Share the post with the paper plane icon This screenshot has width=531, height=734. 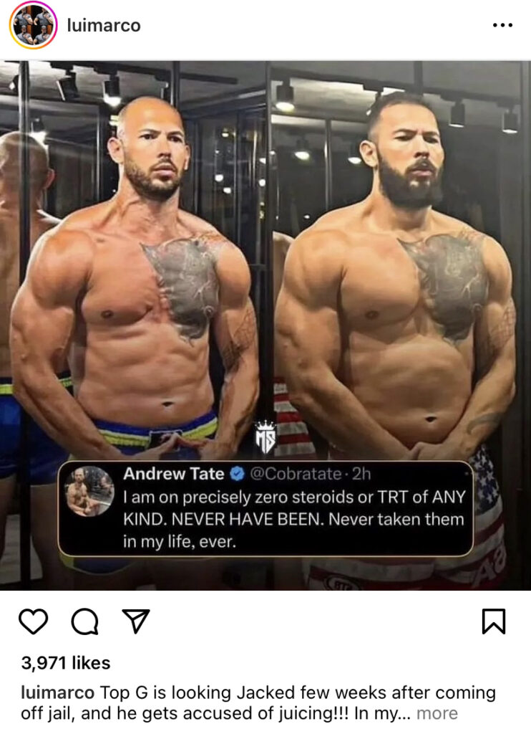point(136,621)
